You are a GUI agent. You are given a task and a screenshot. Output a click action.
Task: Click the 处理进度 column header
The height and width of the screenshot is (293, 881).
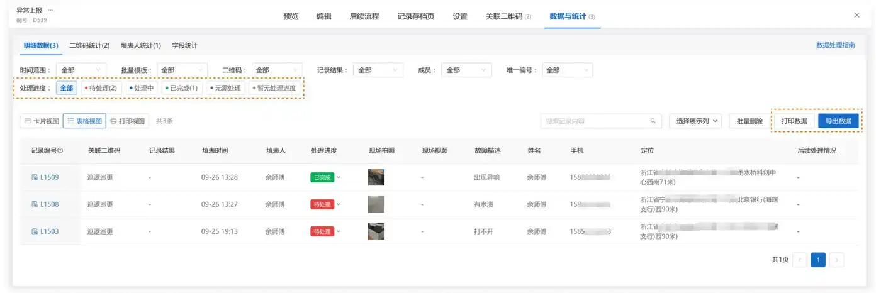pos(324,151)
